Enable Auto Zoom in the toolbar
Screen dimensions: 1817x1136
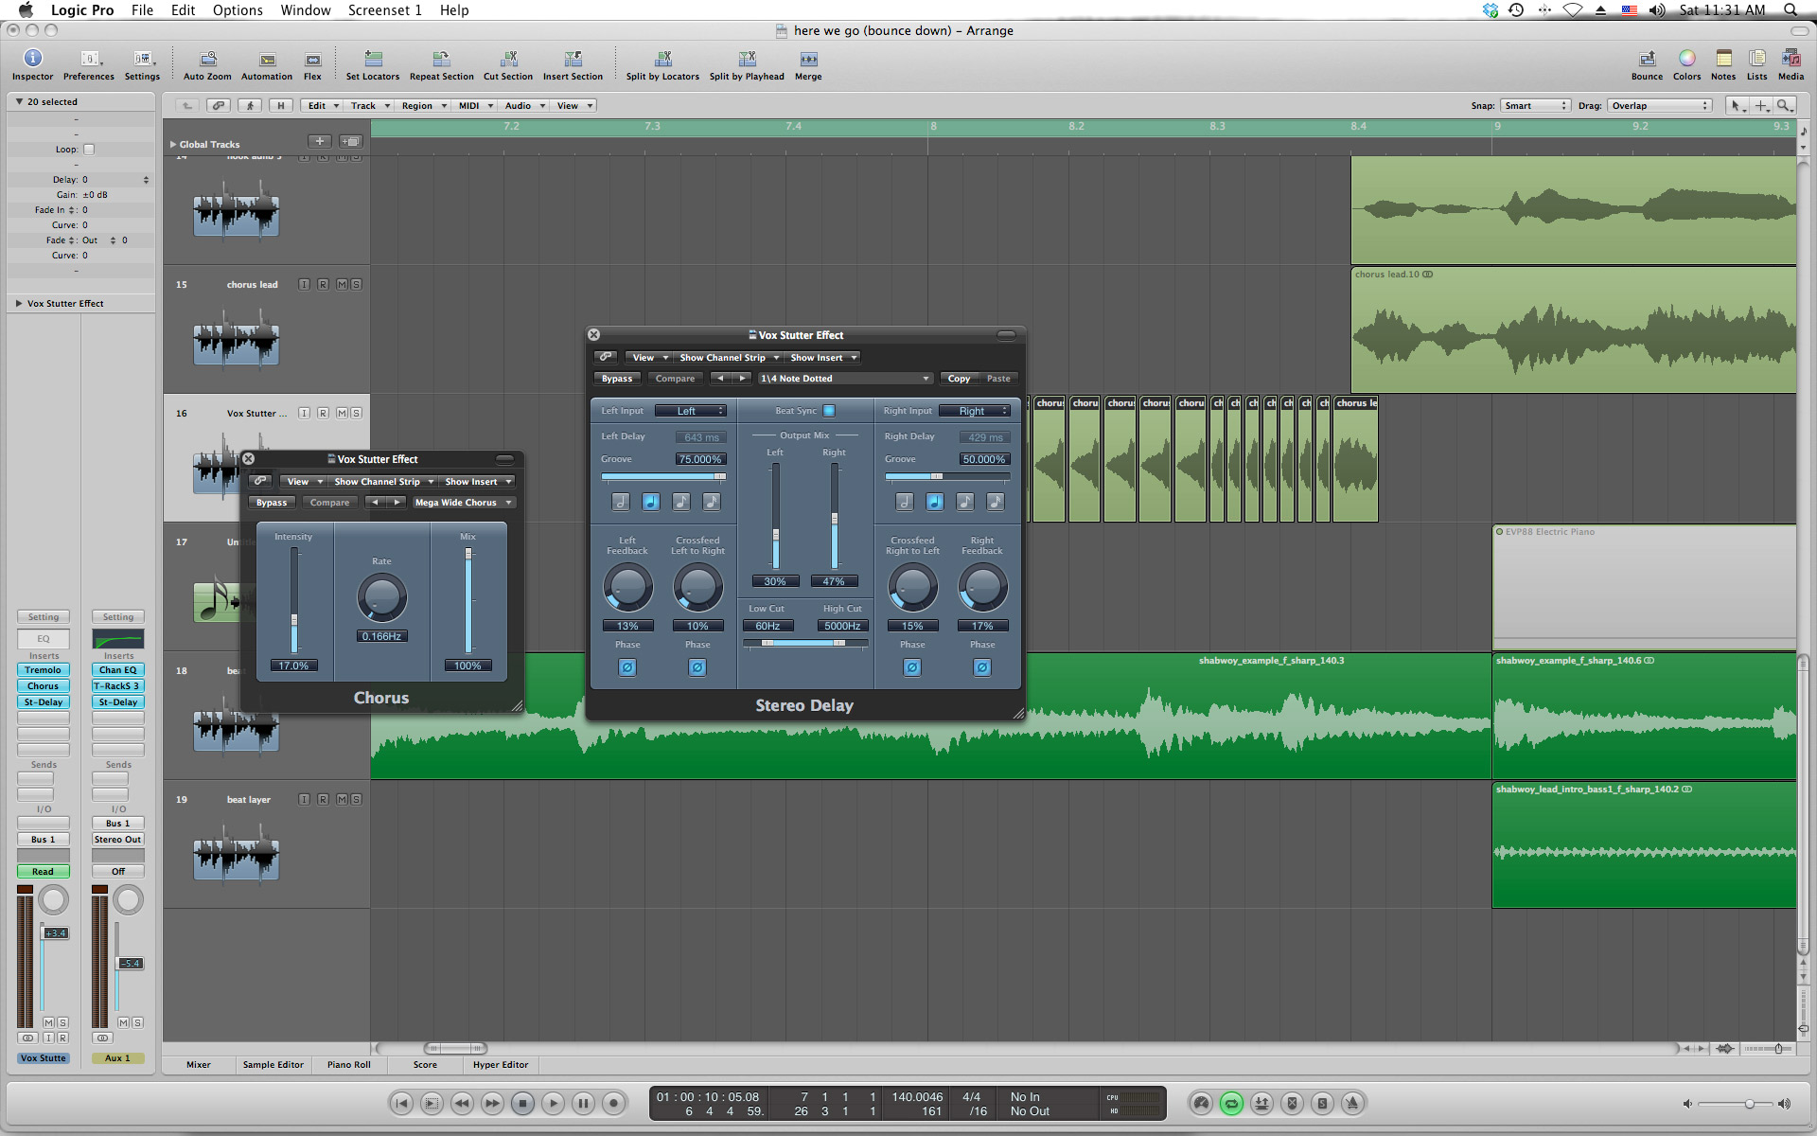(x=207, y=59)
